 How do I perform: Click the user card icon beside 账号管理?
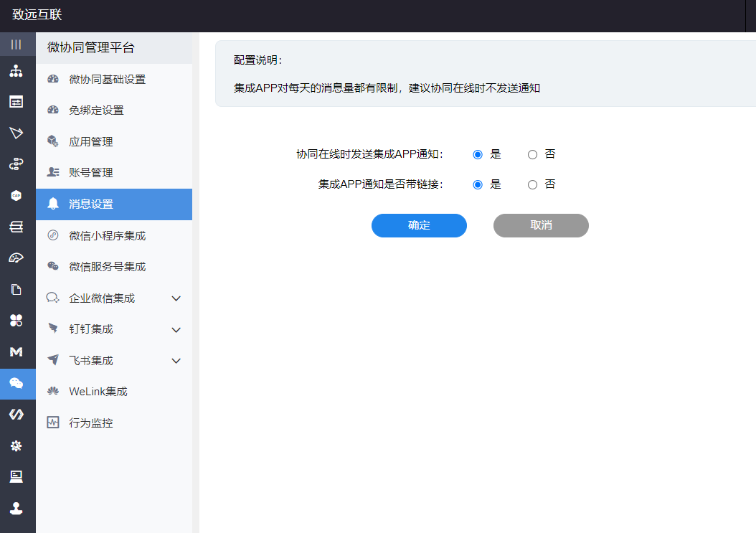53,172
